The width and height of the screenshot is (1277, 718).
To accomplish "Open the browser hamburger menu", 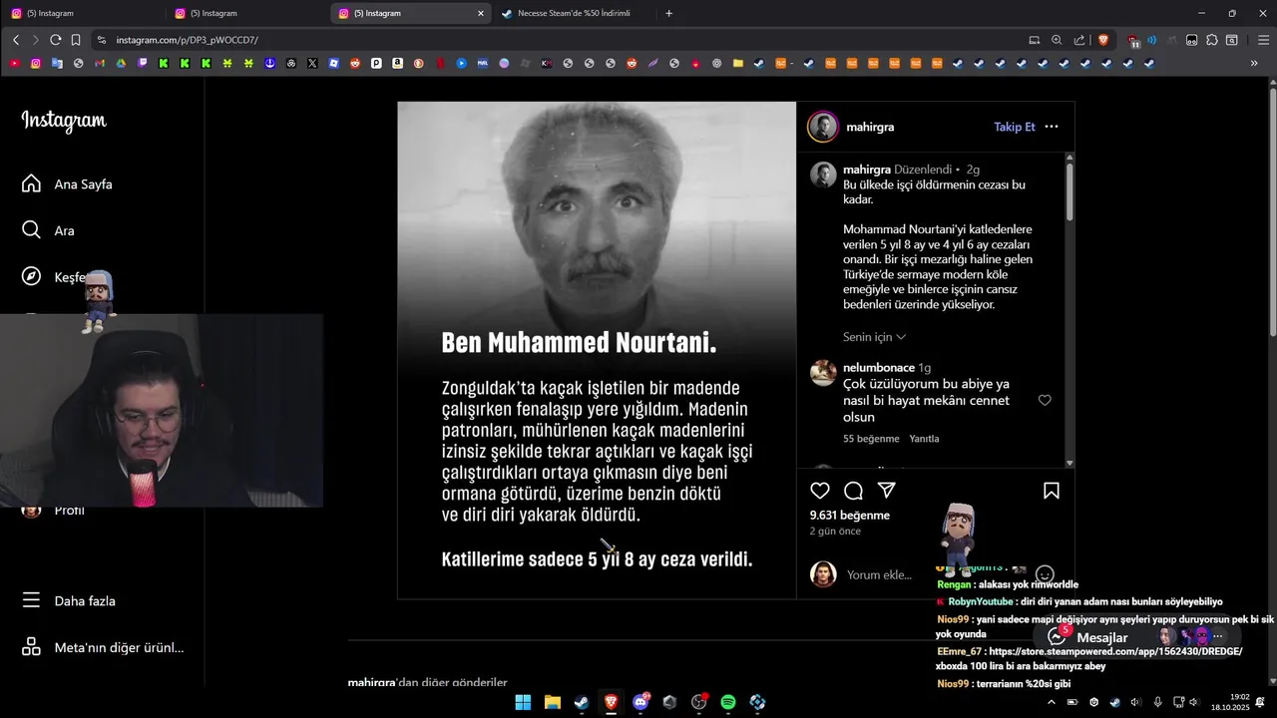I will 1263,40.
